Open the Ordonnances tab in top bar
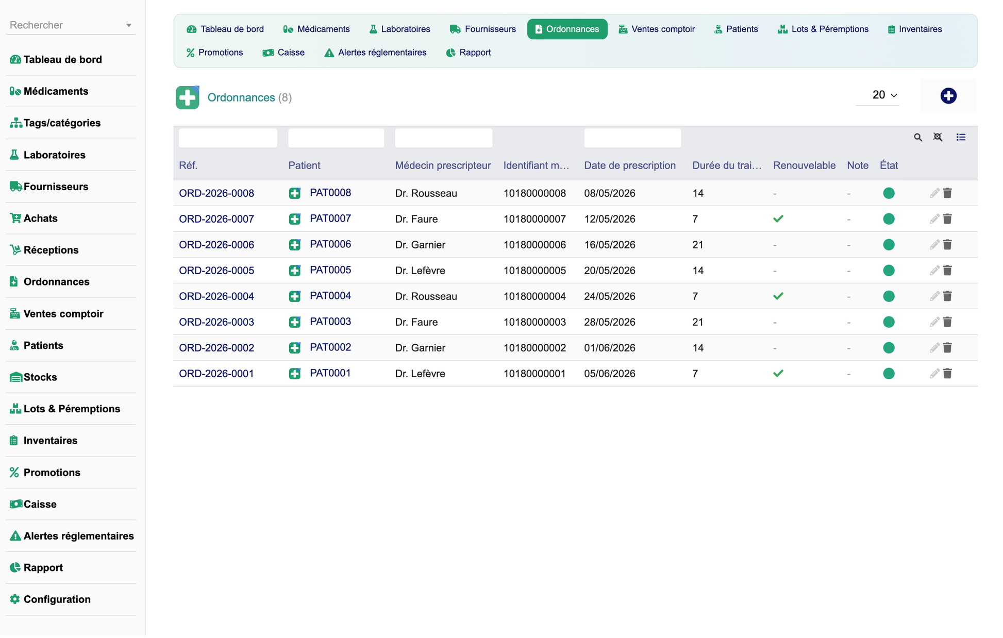 567,29
